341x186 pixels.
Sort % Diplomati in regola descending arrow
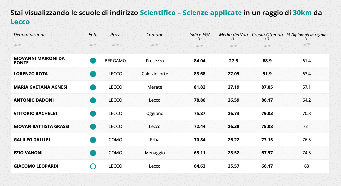(x=309, y=44)
